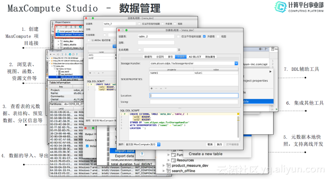Switch to '分区列' tab in front dialog
This screenshot has height=179, width=329.
(160, 57)
